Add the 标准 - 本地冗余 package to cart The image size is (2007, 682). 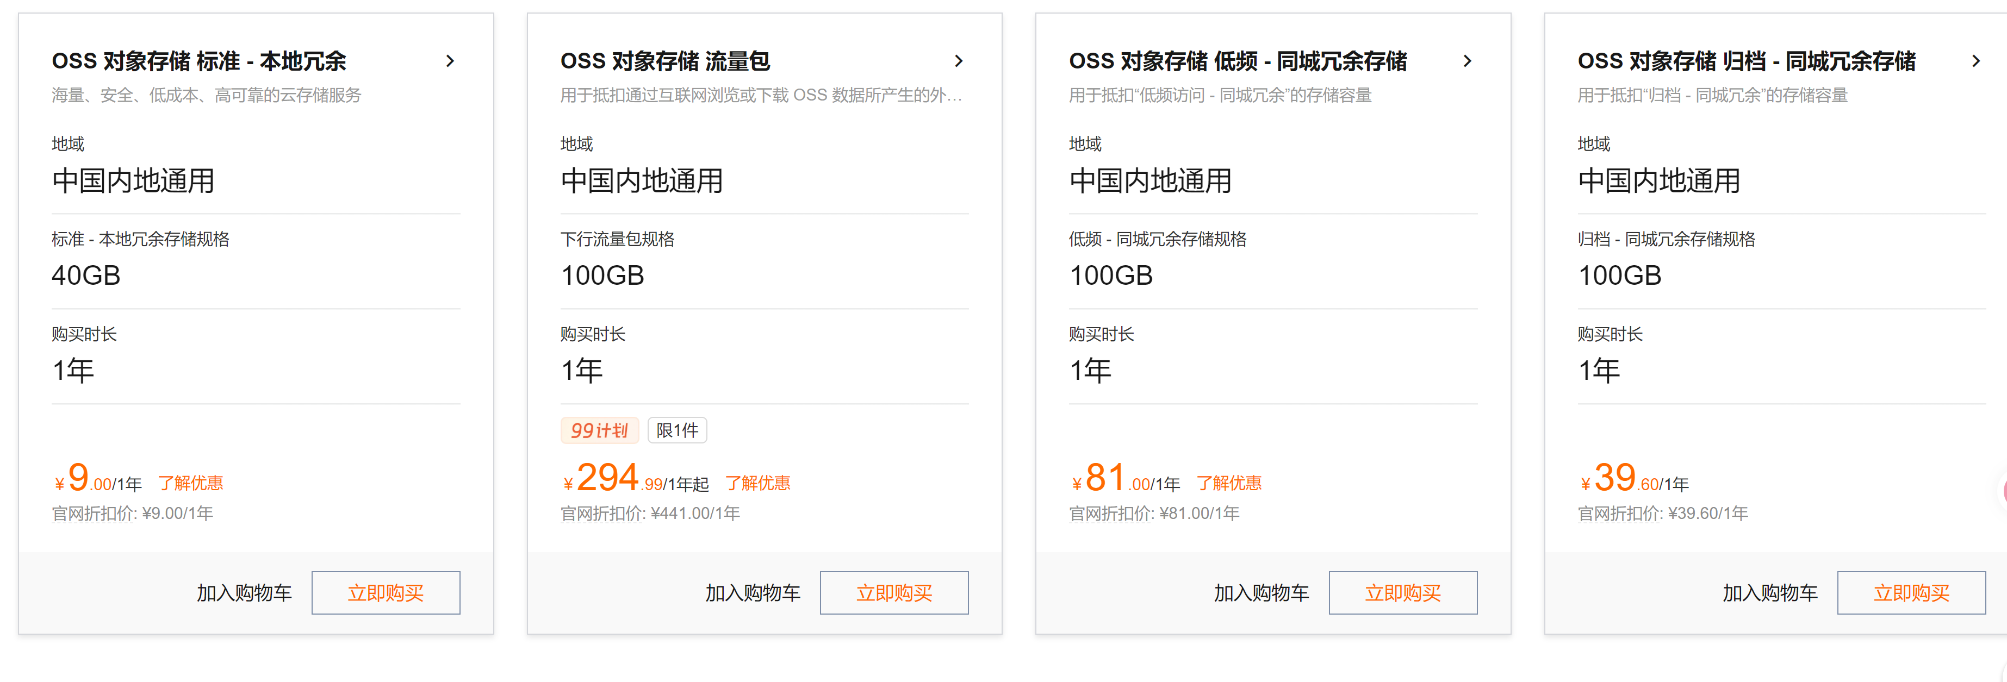point(244,593)
